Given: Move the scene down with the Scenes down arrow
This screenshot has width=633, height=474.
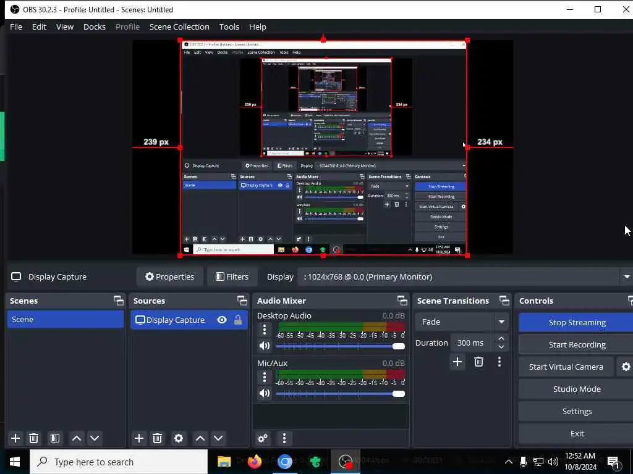Looking at the screenshot, I should pyautogui.click(x=95, y=438).
